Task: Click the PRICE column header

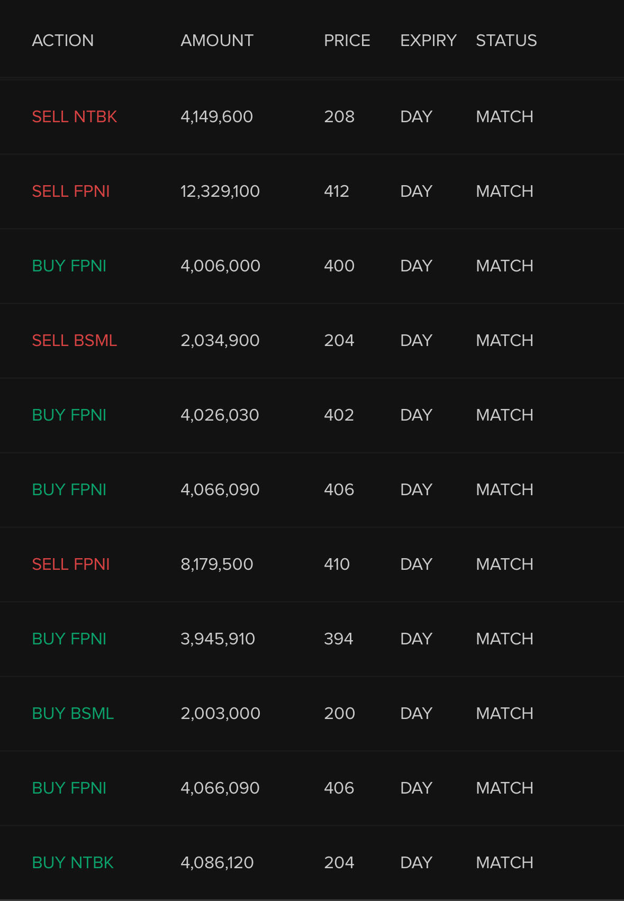Action: [x=347, y=40]
